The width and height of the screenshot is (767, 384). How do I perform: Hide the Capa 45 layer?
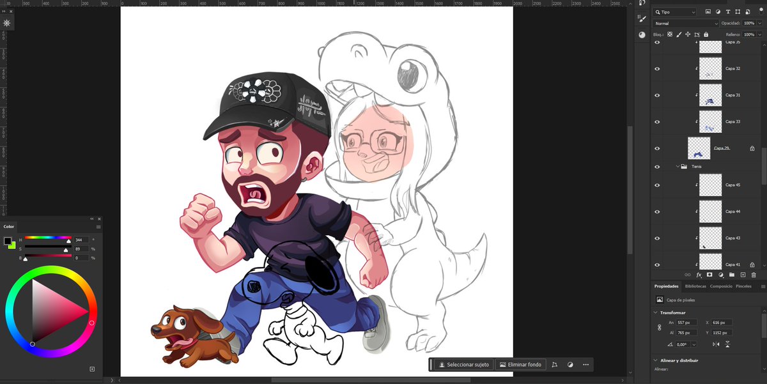point(656,185)
